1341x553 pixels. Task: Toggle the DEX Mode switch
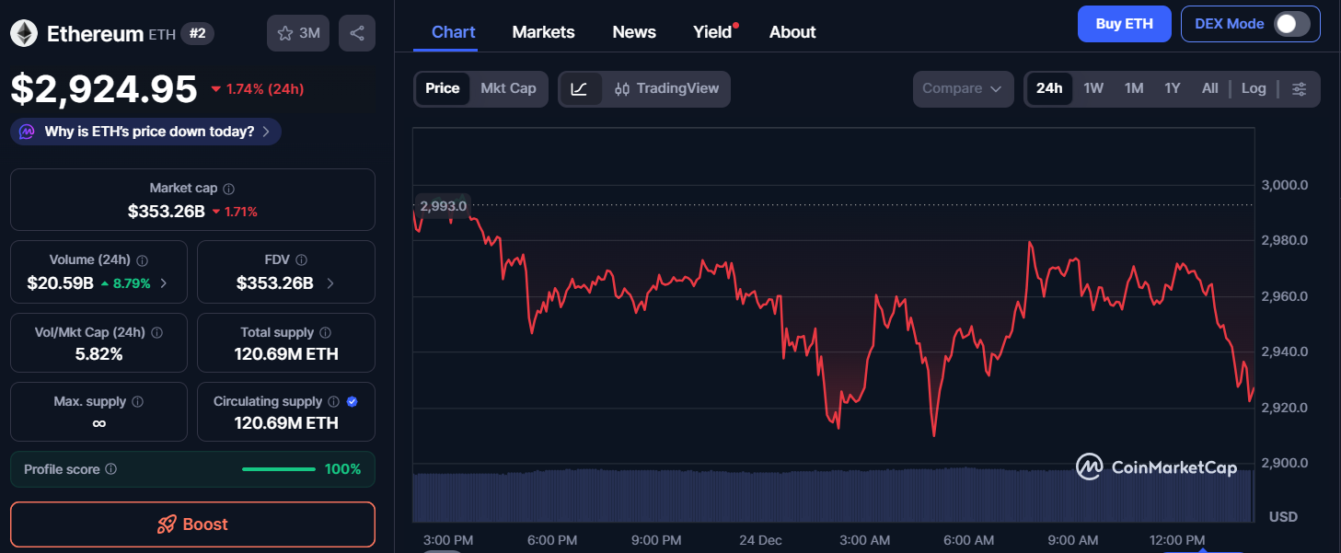click(1291, 24)
